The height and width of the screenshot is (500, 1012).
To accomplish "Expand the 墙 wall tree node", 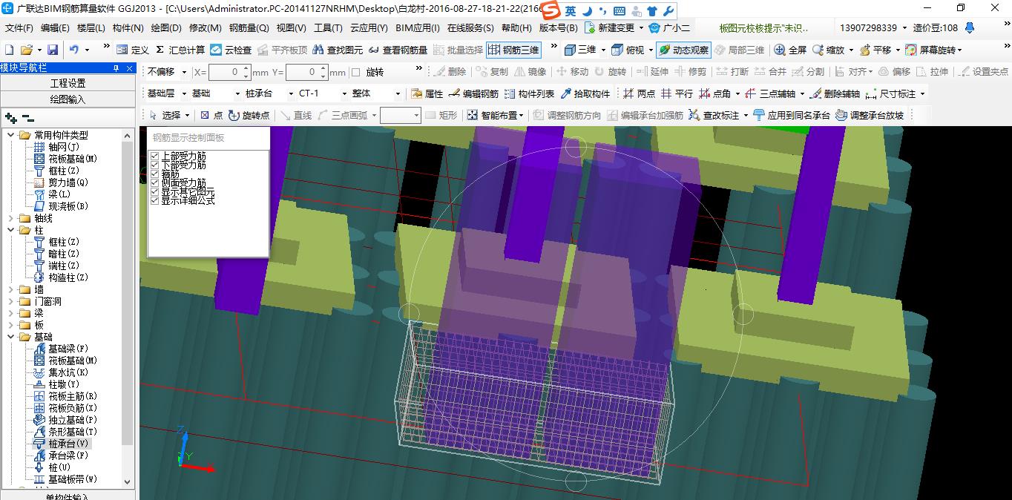I will 11,289.
